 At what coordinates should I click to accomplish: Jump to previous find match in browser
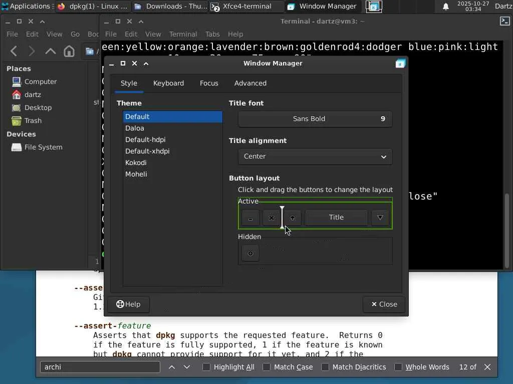click(x=172, y=367)
